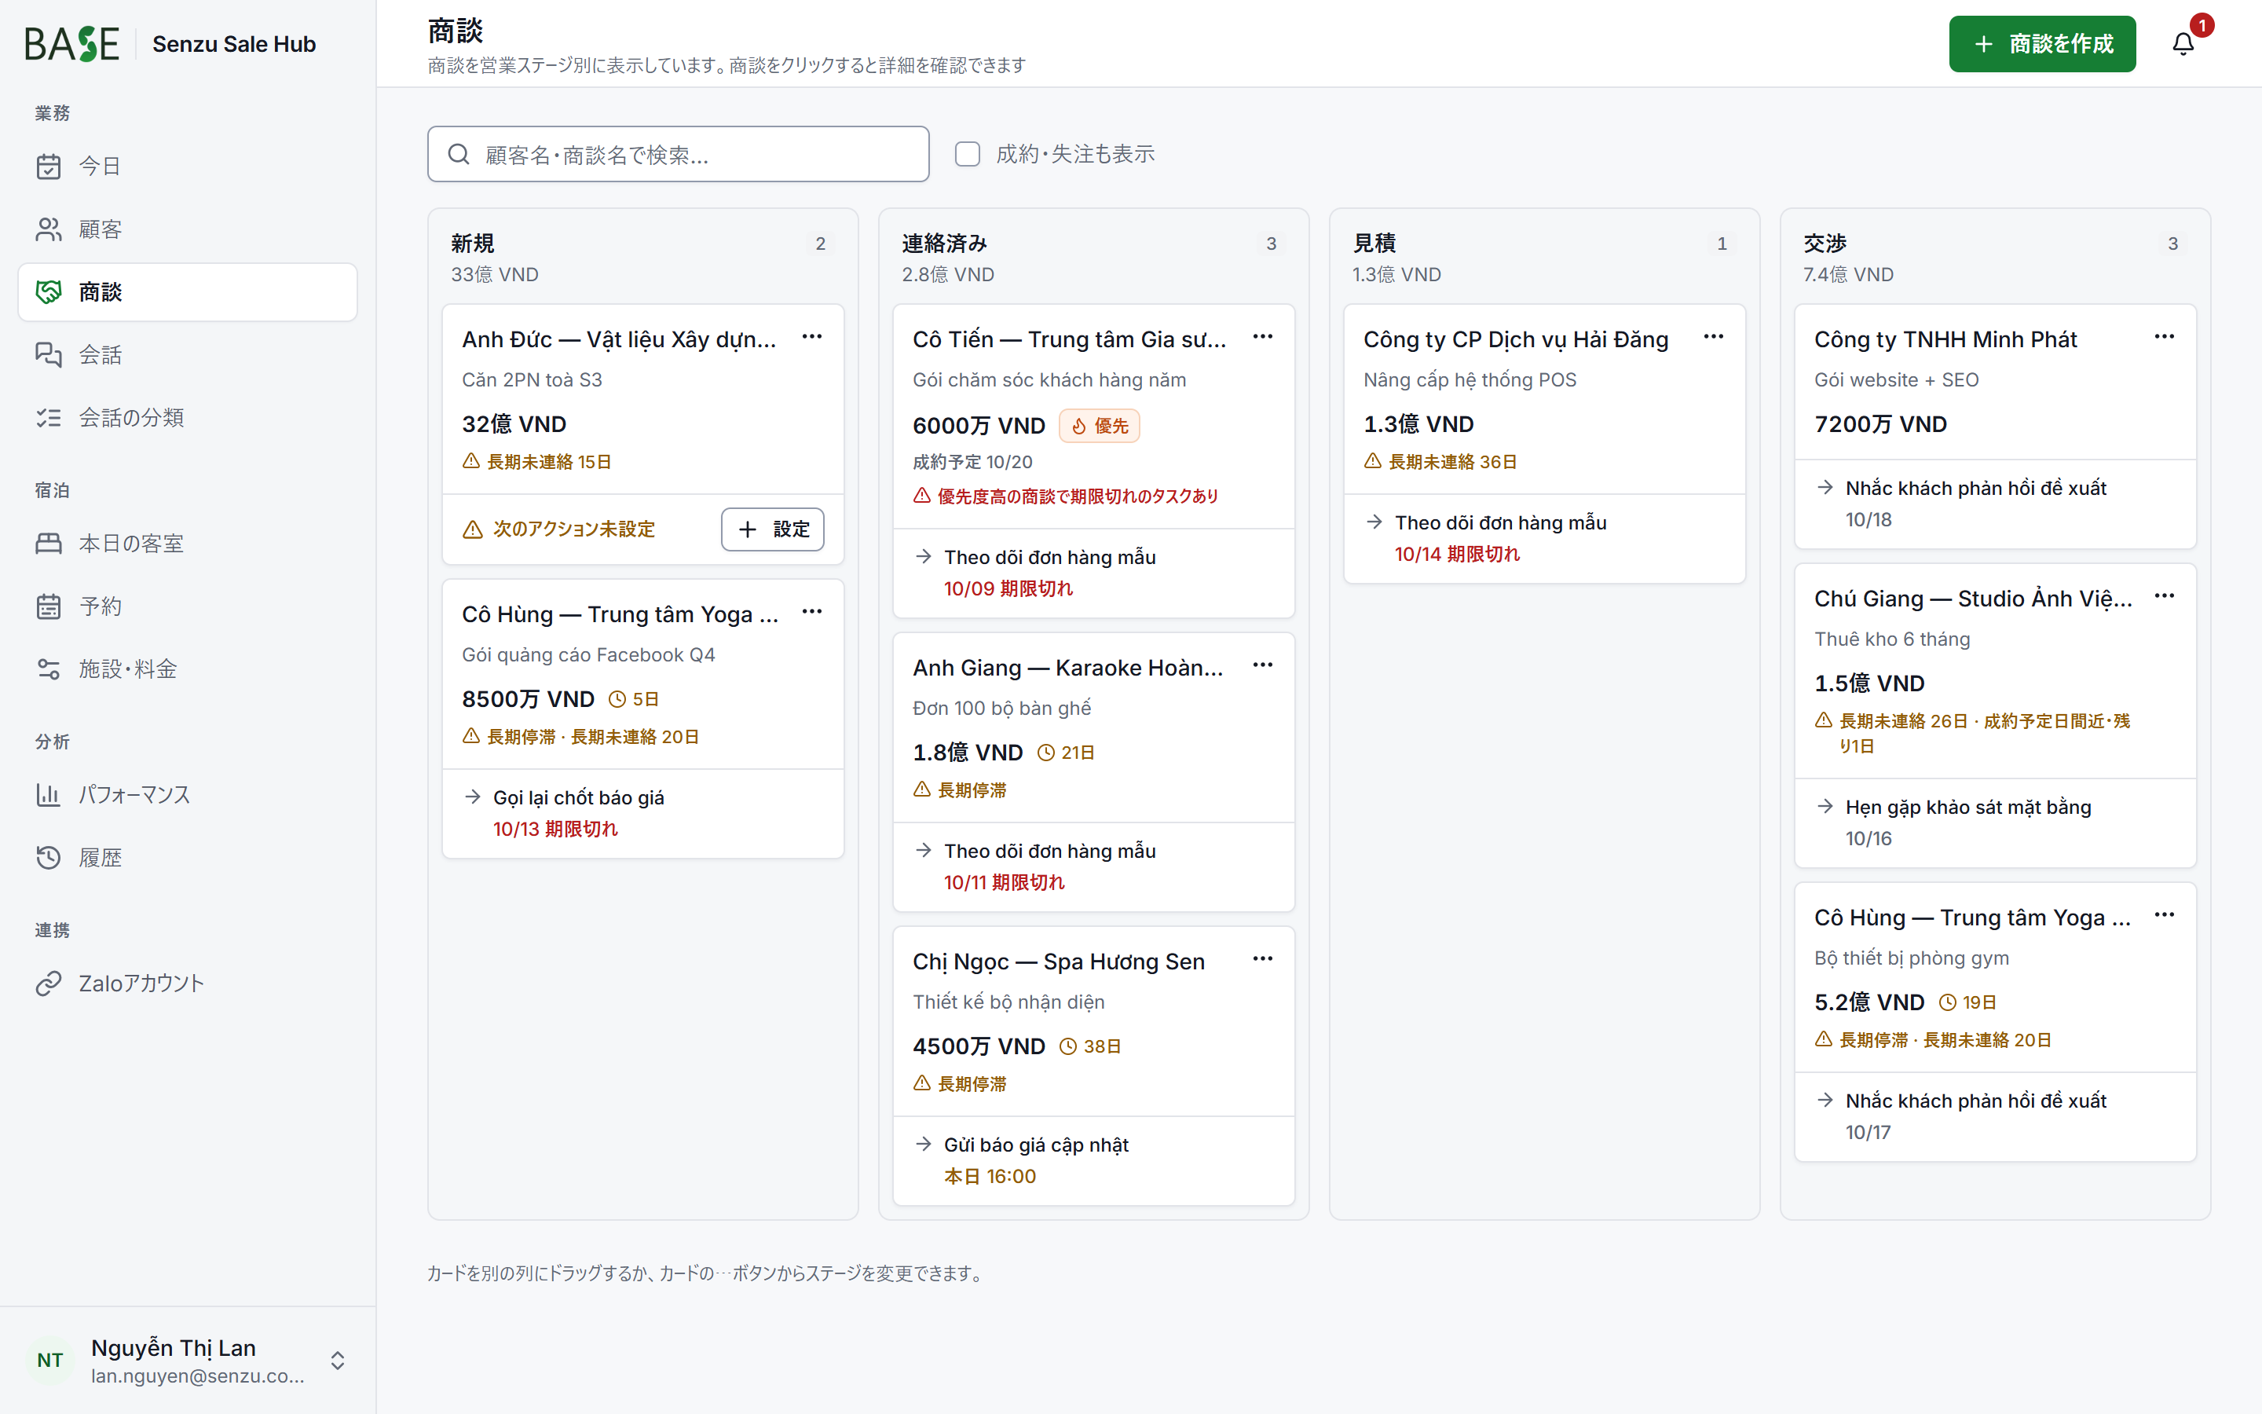Viewport: 2262px width, 1414px height.
Task: Click the 長期未連絡 36日 warning
Action: tap(1440, 462)
